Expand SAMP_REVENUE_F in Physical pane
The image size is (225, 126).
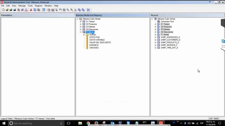(x=155, y=45)
